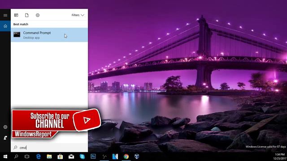Filter search results by Apps icon
This screenshot has width=287, height=161.
(16, 15)
